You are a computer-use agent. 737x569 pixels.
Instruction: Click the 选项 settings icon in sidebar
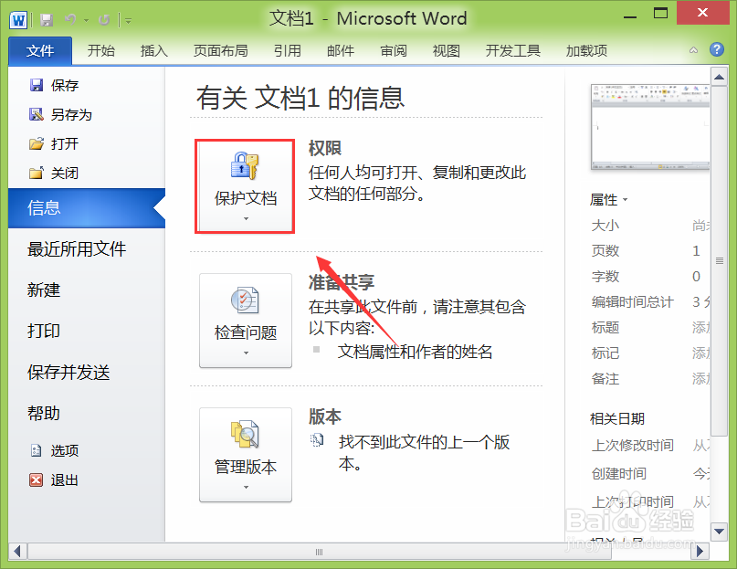37,450
